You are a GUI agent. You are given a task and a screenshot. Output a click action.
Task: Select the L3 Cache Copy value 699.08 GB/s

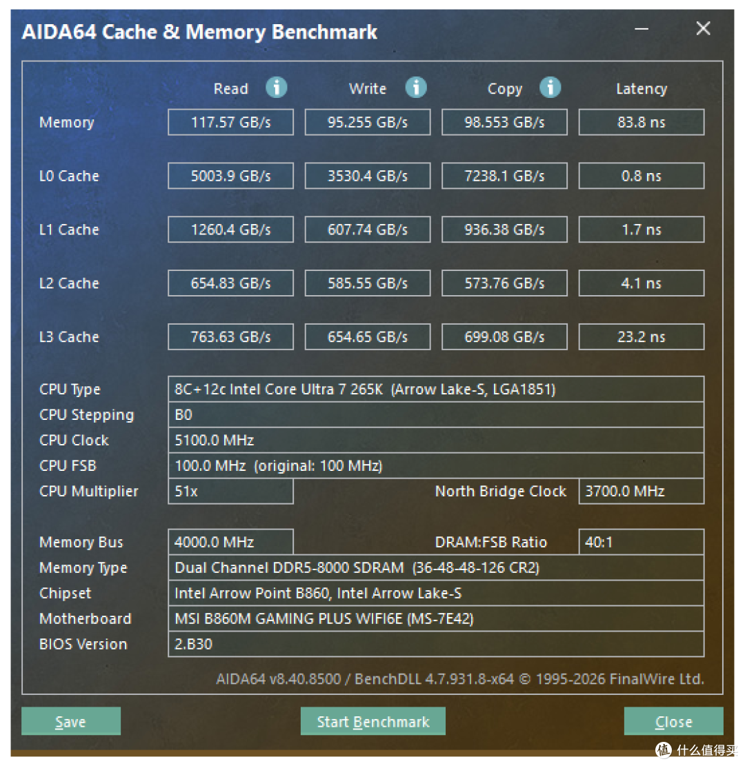pos(504,337)
